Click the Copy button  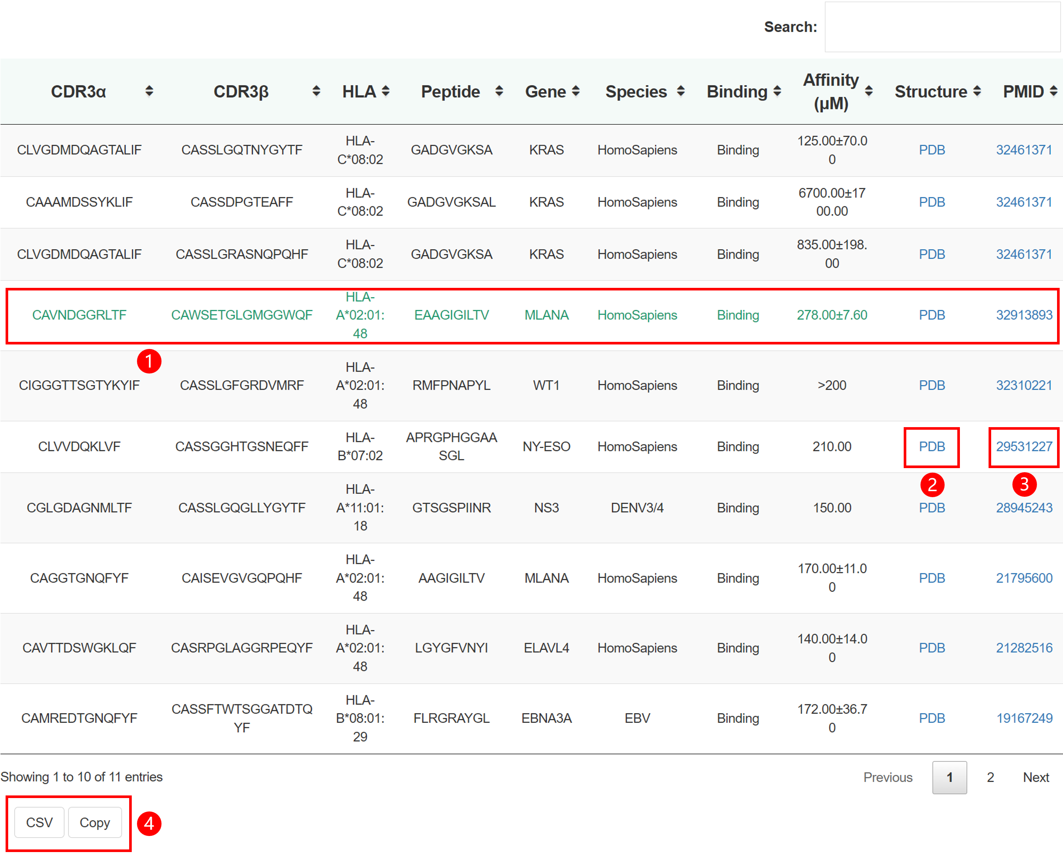coord(95,822)
